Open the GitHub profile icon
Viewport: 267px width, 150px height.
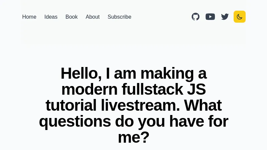pos(196,17)
